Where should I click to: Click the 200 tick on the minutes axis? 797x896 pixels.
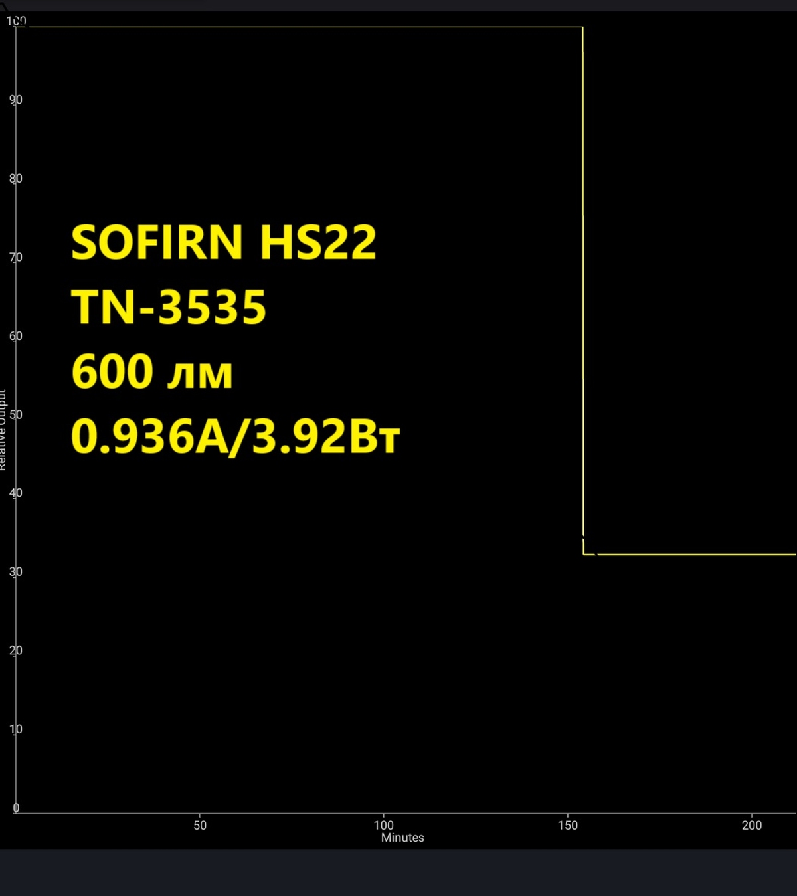coord(752,825)
